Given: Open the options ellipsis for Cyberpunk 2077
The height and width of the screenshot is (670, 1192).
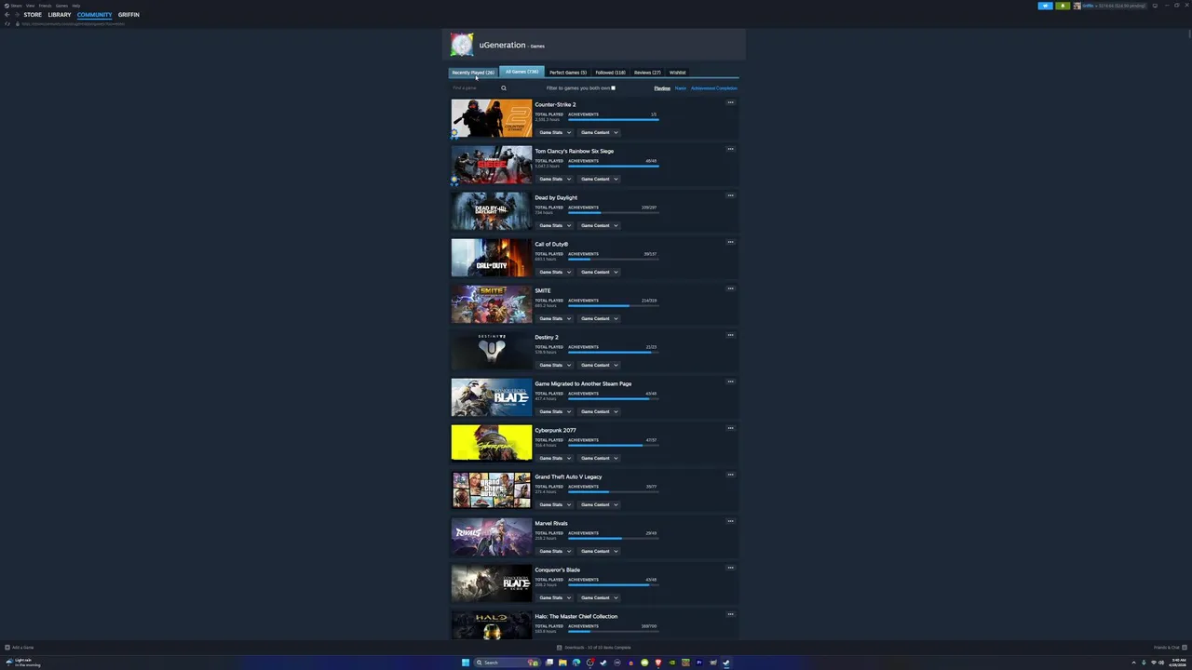Looking at the screenshot, I should point(730,428).
